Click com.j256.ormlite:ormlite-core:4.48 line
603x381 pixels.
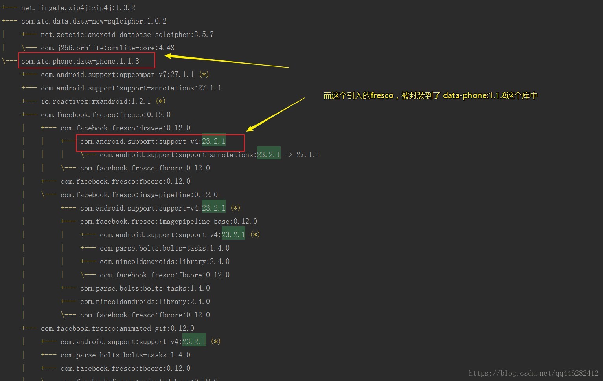pos(108,48)
